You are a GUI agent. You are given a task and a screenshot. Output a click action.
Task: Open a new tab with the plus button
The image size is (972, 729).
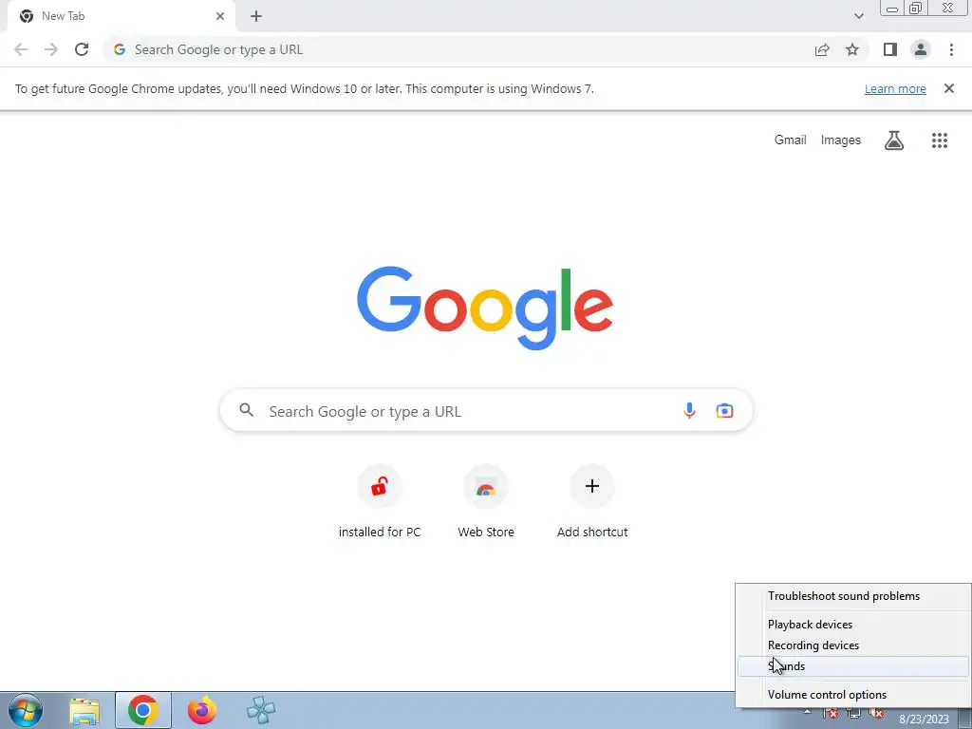click(x=256, y=16)
